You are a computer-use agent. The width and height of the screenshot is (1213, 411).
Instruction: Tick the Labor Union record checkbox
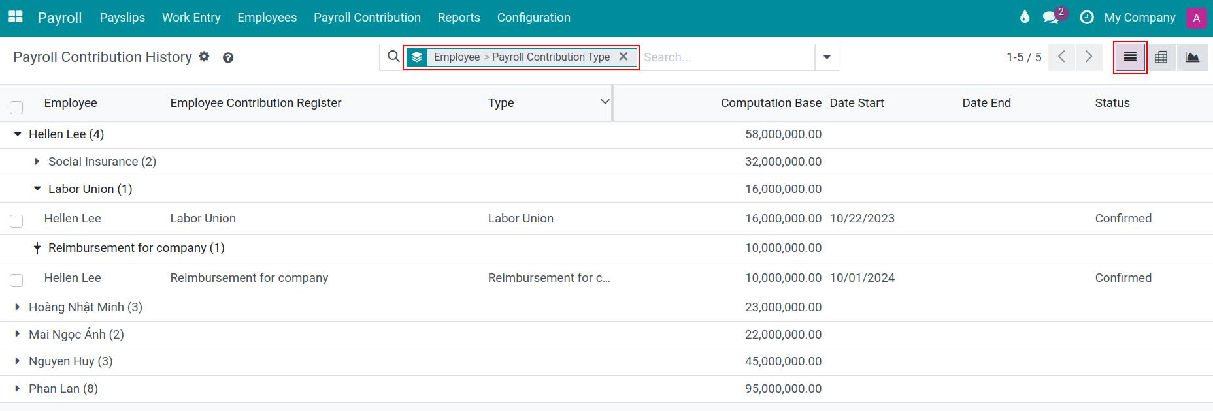[x=16, y=221]
